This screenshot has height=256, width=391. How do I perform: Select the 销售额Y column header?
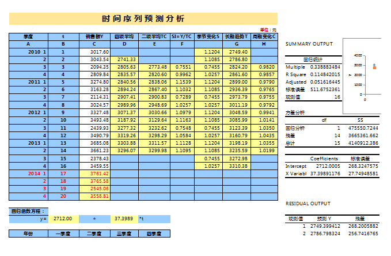coord(94,36)
